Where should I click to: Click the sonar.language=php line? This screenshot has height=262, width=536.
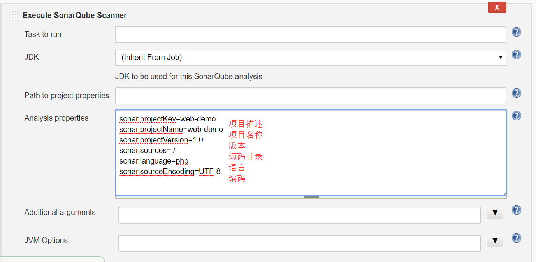point(154,161)
